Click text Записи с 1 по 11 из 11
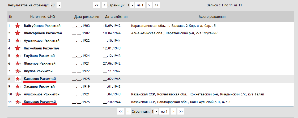The image size is (298, 118). tap(224, 5)
